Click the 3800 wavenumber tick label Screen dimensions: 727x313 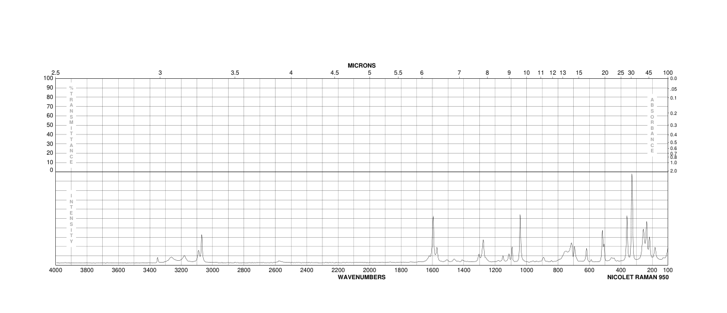pyautogui.click(x=87, y=270)
